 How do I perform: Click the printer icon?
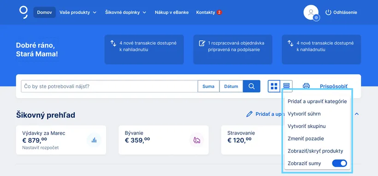click(306, 86)
